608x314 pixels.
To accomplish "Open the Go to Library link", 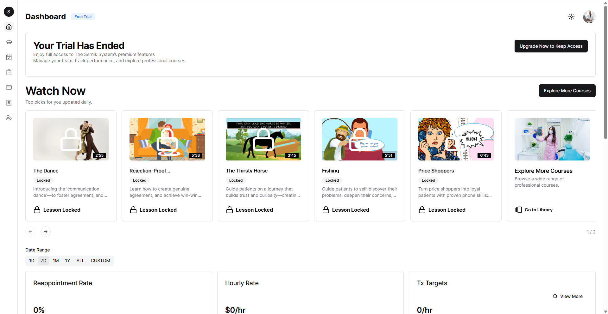I will pos(534,210).
